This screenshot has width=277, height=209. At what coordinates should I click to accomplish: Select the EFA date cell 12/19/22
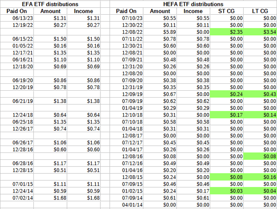17,25
